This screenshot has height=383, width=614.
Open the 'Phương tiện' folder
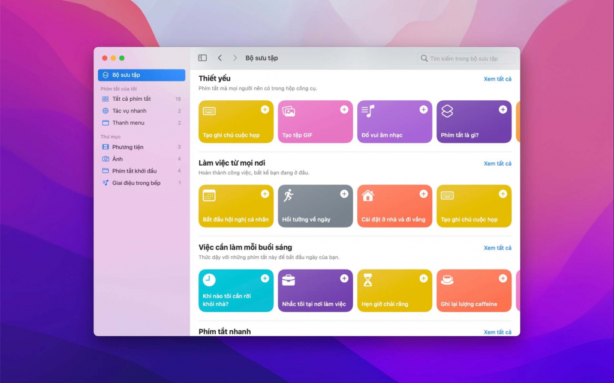point(142,147)
